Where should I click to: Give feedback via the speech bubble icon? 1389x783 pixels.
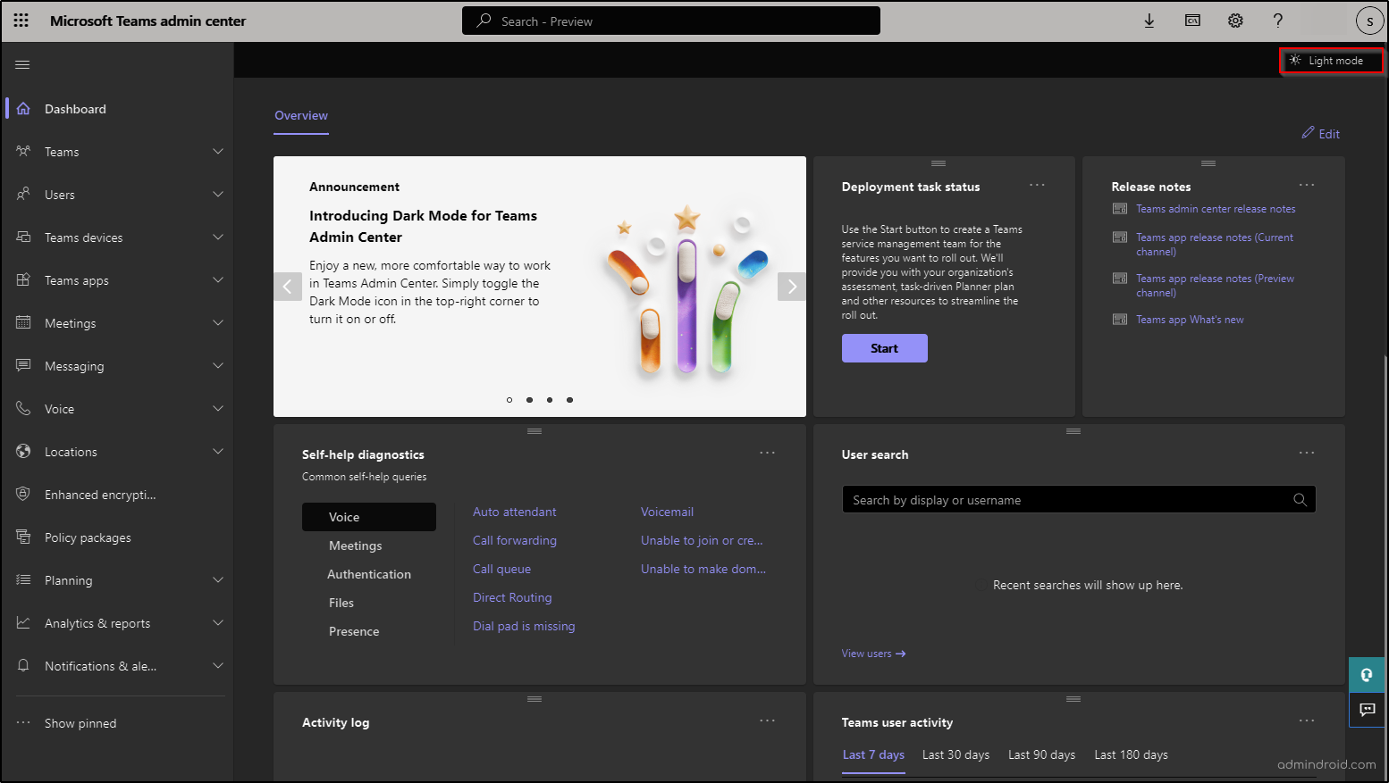1367,710
